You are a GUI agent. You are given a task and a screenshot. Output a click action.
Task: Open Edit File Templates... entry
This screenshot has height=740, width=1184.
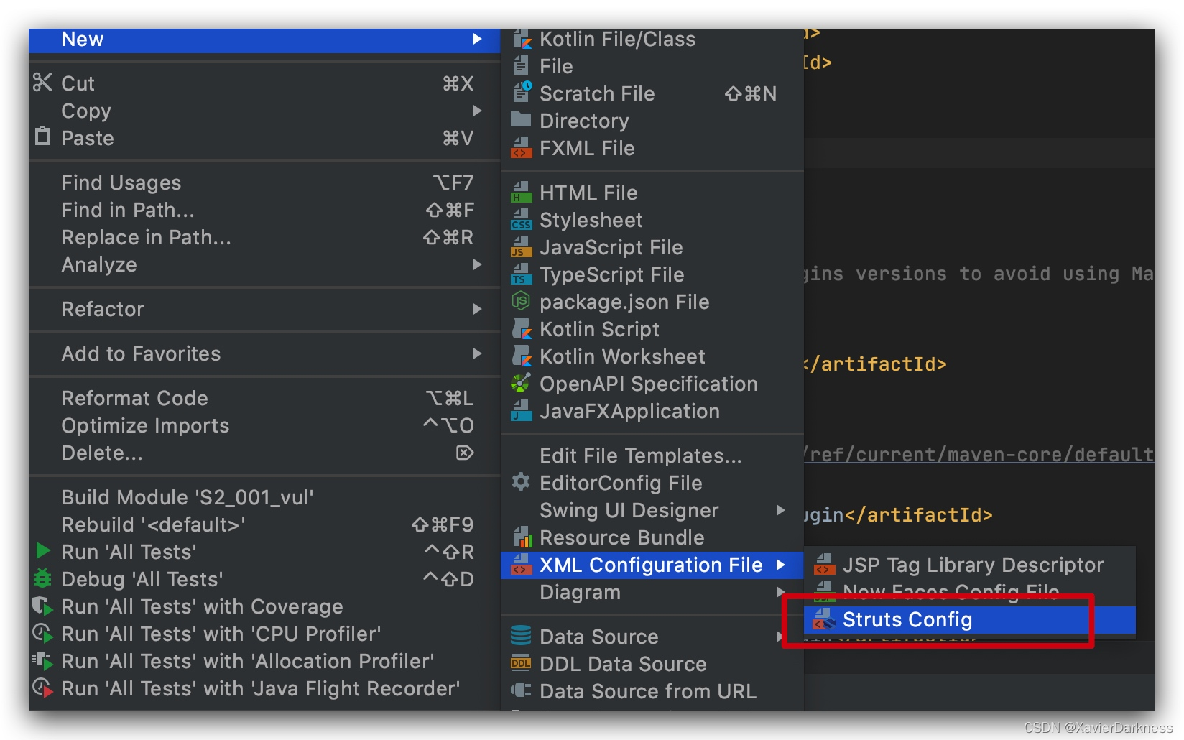652,455
